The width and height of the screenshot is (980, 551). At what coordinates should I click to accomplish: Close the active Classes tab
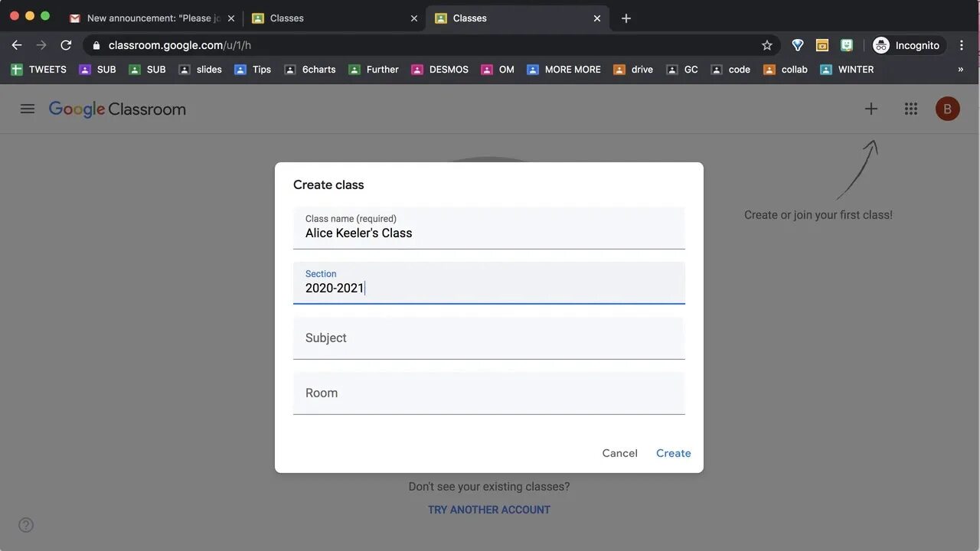(x=597, y=18)
